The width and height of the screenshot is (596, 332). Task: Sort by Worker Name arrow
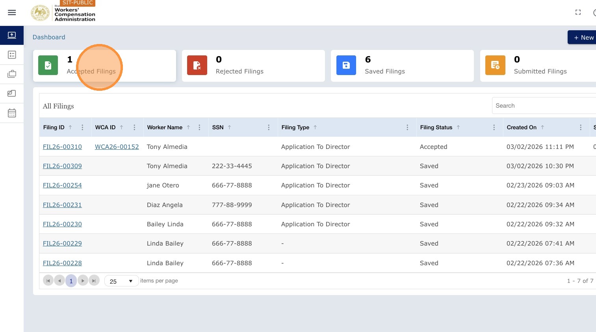click(x=188, y=127)
